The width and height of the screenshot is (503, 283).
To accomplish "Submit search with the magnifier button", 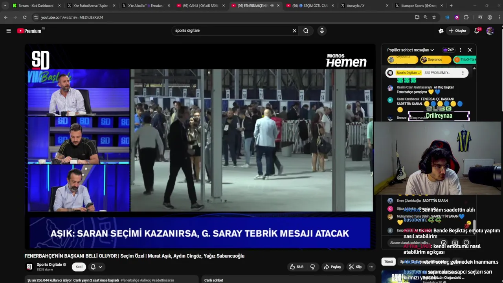I will coord(306,31).
